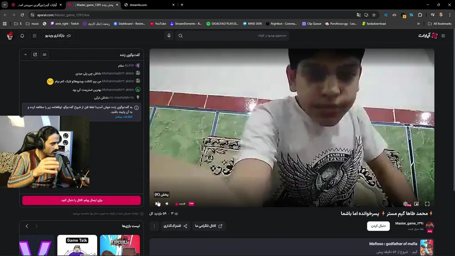The image size is (455, 256).
Task: Go to the previous item in the games list
Action: coord(27,226)
